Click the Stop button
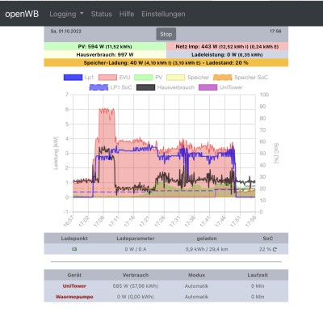 click(x=166, y=34)
